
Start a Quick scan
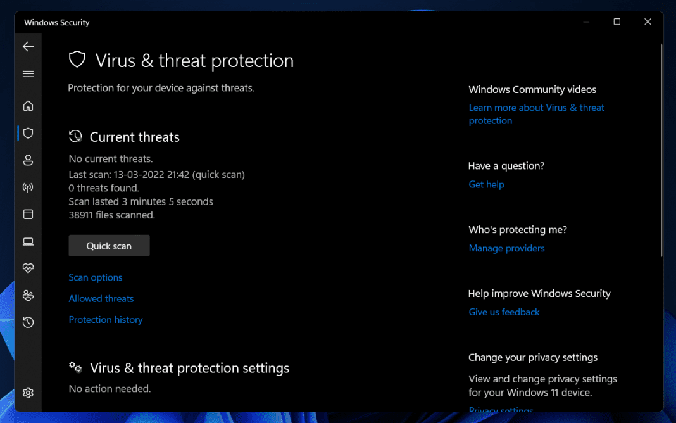click(x=109, y=245)
